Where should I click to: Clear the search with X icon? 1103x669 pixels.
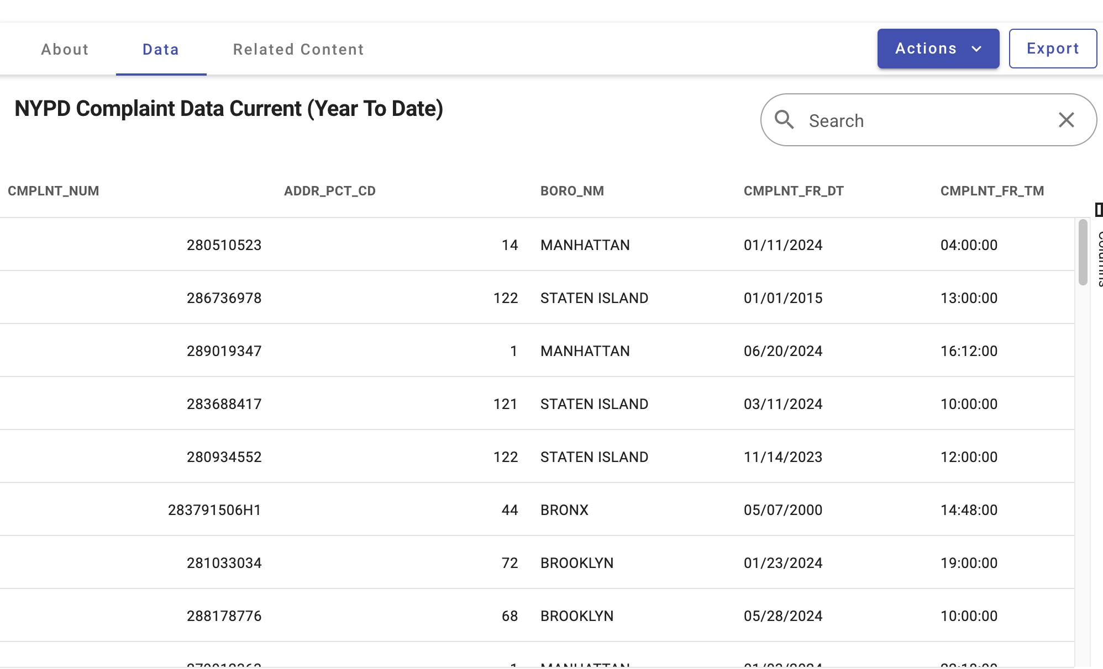pyautogui.click(x=1066, y=120)
